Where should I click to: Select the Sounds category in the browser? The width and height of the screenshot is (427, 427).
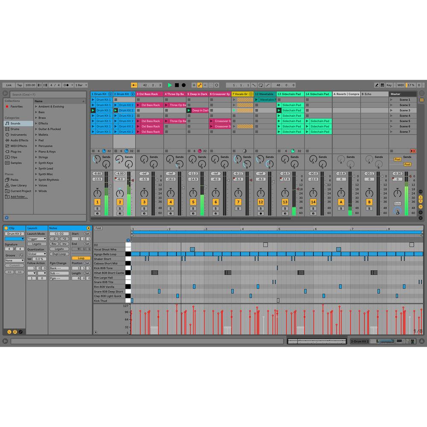16,123
